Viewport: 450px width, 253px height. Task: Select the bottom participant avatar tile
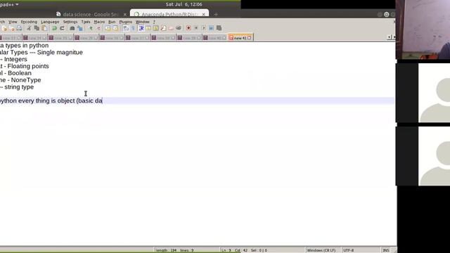click(x=423, y=156)
